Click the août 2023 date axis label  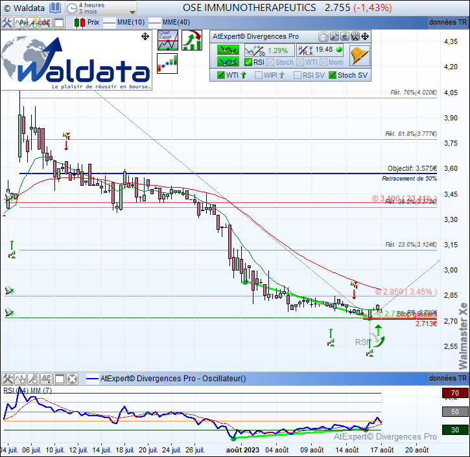(242, 450)
